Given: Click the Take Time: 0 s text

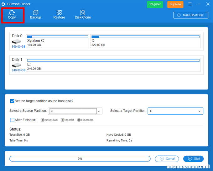Looking at the screenshot, I should click(x=18, y=140).
